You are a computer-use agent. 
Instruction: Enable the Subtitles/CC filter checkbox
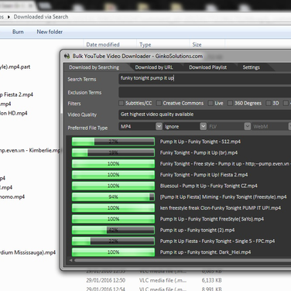click(x=121, y=103)
